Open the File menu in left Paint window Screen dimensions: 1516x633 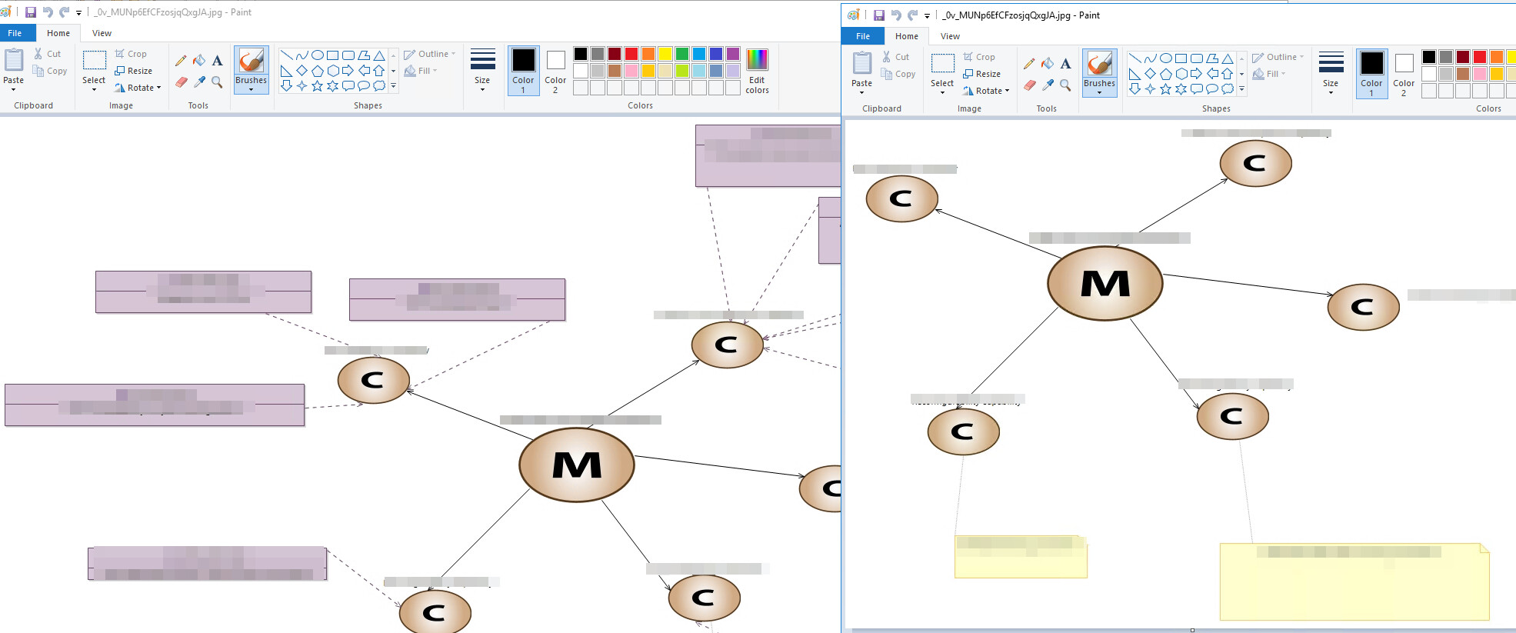pyautogui.click(x=15, y=33)
